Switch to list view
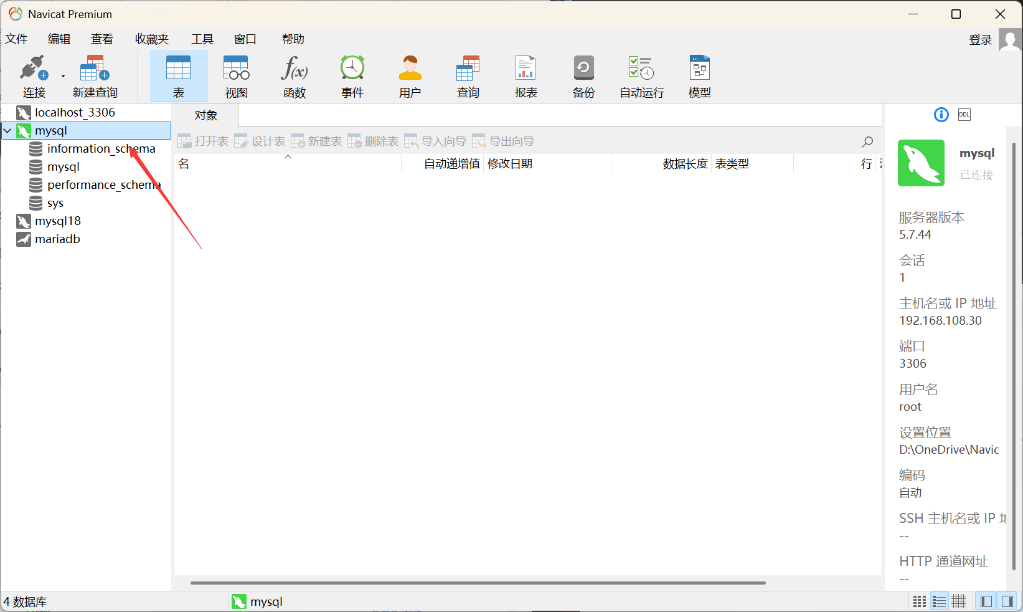Screen dimensions: 1023x612 point(939,601)
